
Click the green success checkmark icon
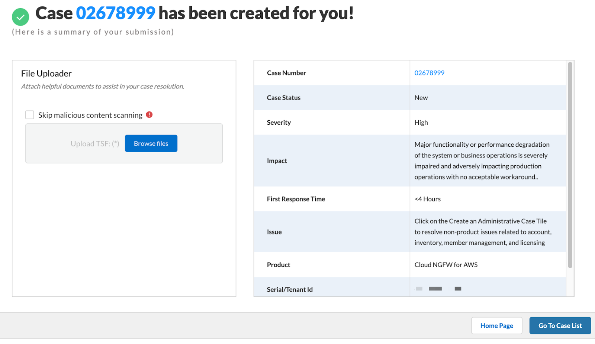point(20,17)
